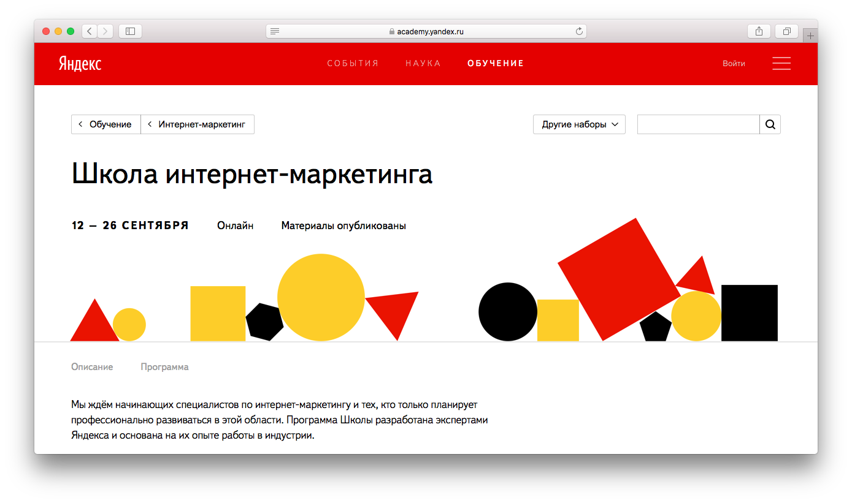Open the hamburger menu in red header
Image resolution: width=852 pixels, height=503 pixels.
[x=781, y=64]
